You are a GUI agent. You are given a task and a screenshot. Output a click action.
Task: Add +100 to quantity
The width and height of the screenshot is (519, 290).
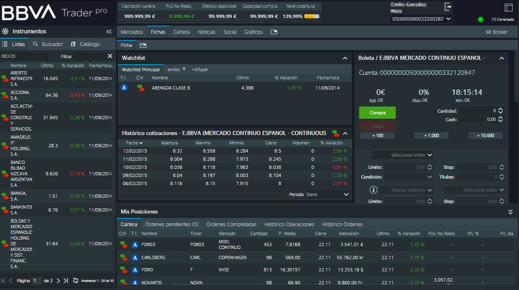tap(377, 135)
